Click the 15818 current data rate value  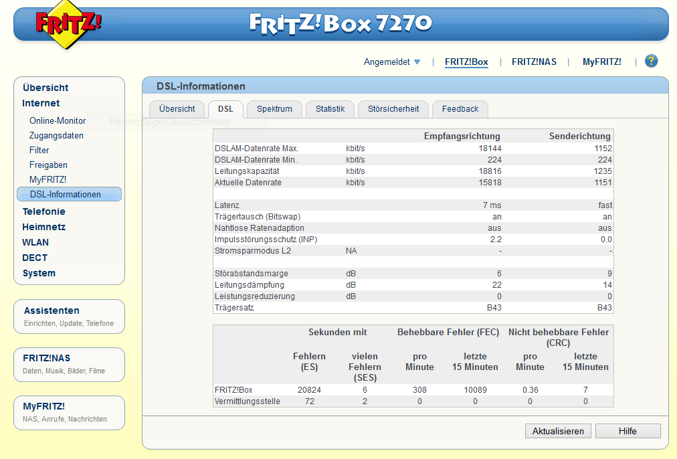pyautogui.click(x=490, y=183)
